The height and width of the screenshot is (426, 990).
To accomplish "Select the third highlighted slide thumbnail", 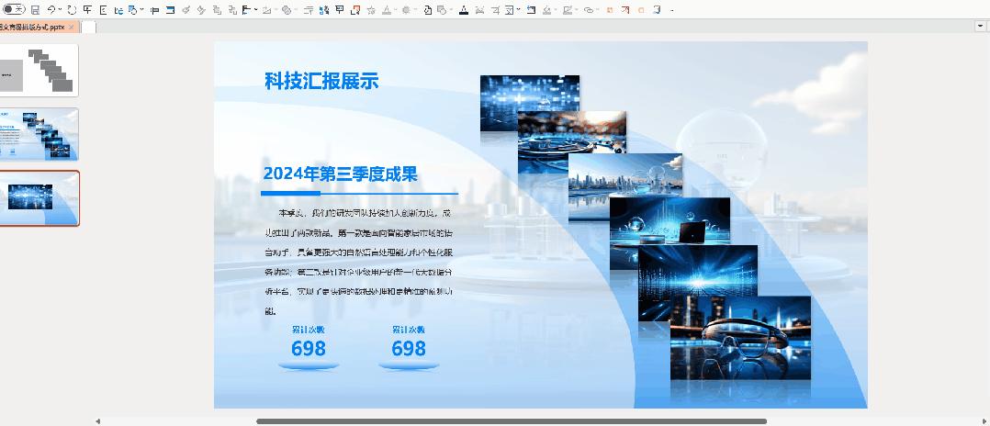I will 39,197.
